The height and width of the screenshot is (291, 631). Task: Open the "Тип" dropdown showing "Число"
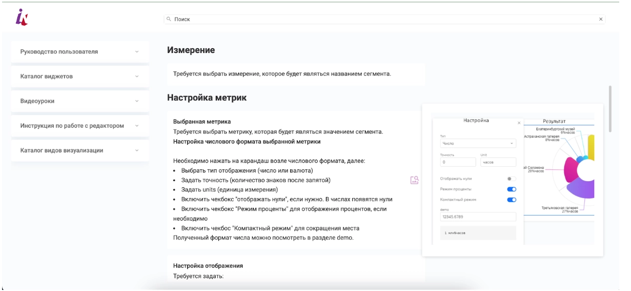point(478,144)
